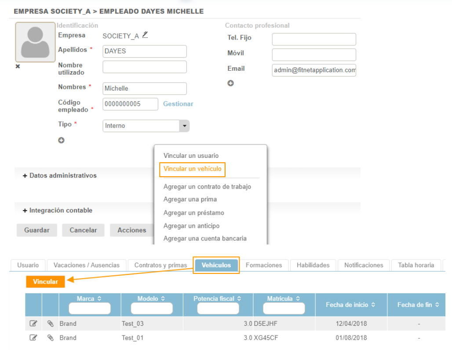Open the Vacaciones / Ausencias tab
This screenshot has height=350, width=452.
[x=86, y=265]
